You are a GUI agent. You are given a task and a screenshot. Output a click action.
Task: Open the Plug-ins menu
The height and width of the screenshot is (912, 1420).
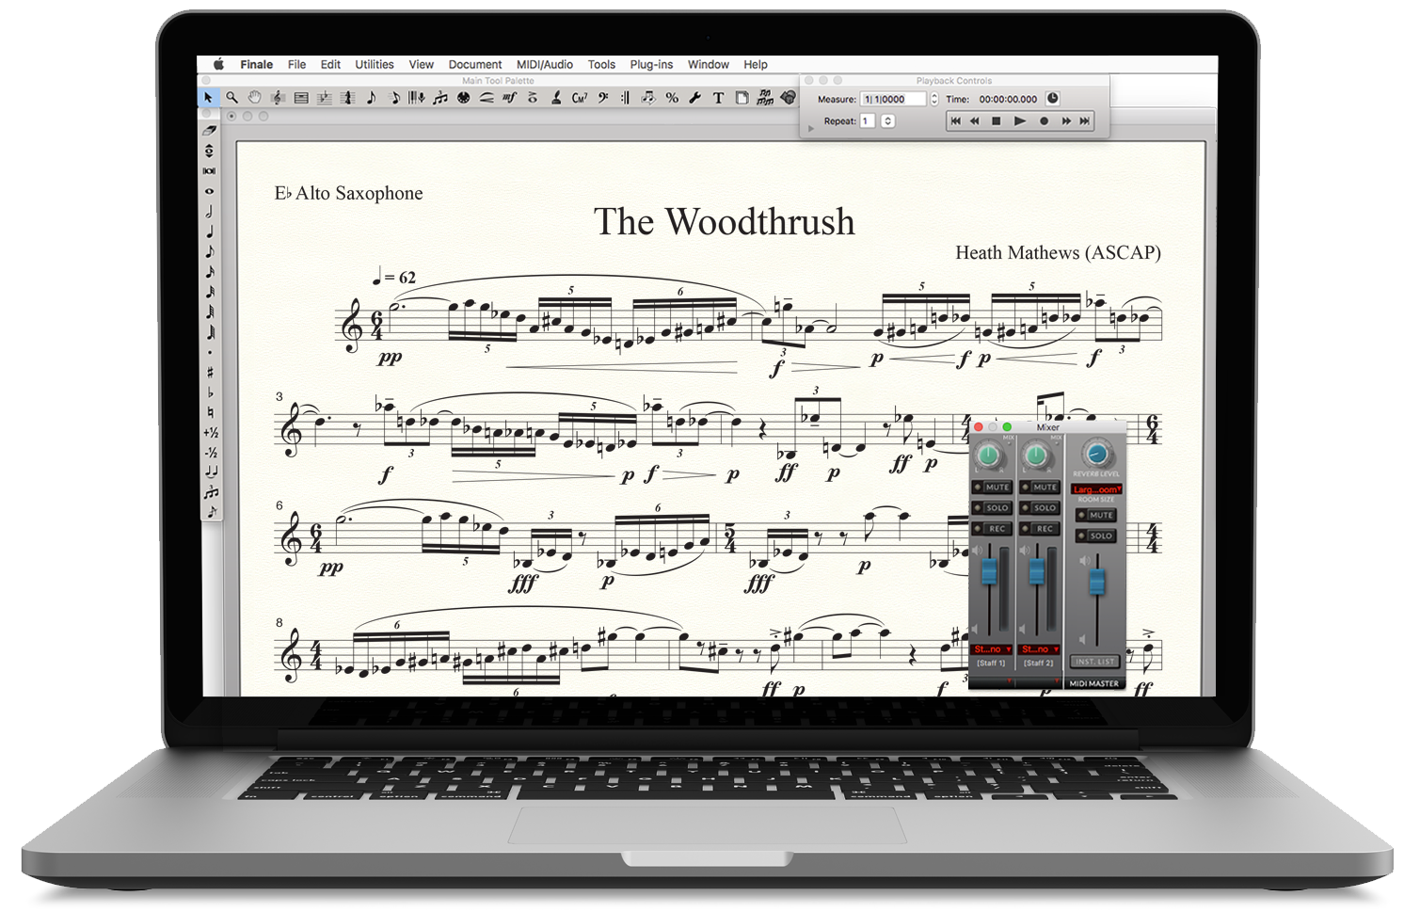(651, 65)
